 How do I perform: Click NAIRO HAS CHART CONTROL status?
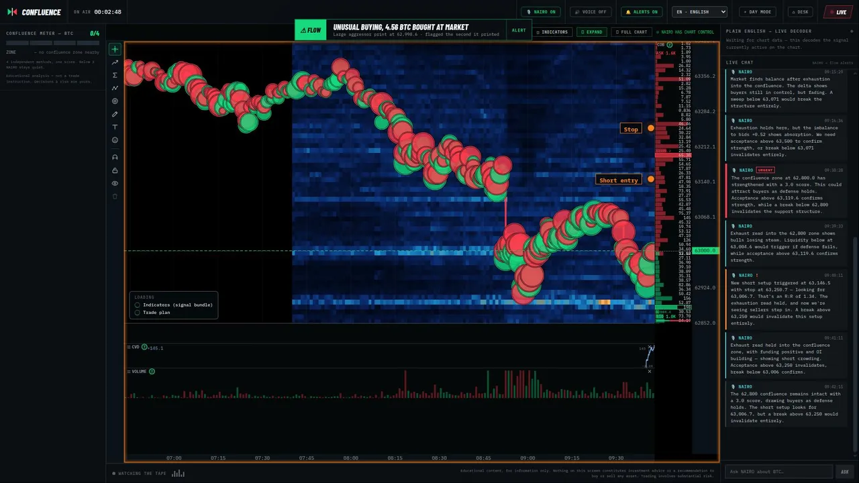point(686,32)
